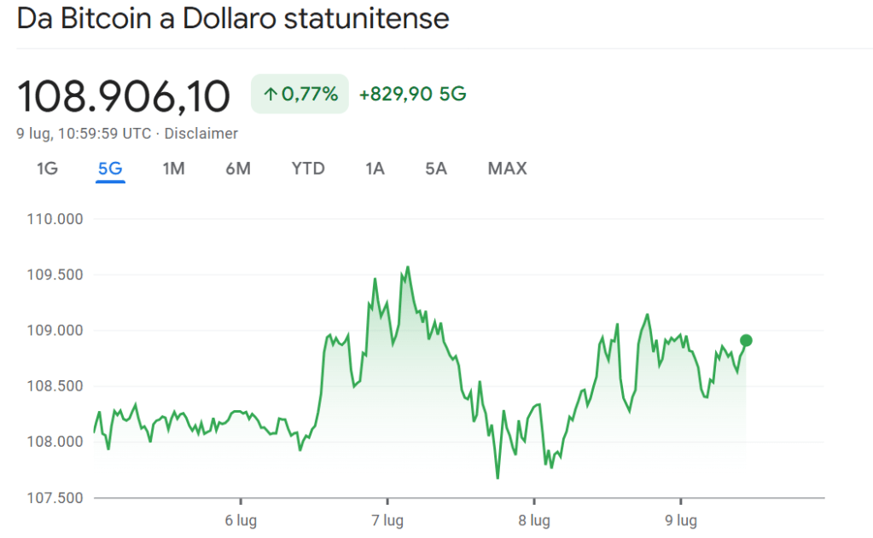This screenshot has width=873, height=538.
Task: Click the green 0,77% change badge
Action: [300, 94]
